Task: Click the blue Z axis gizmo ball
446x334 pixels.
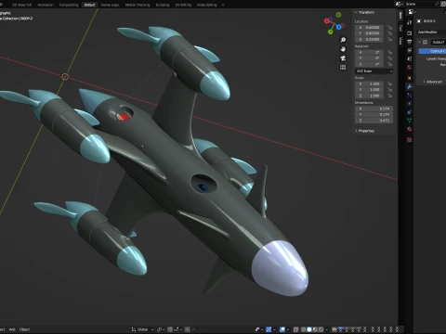Action: click(339, 27)
